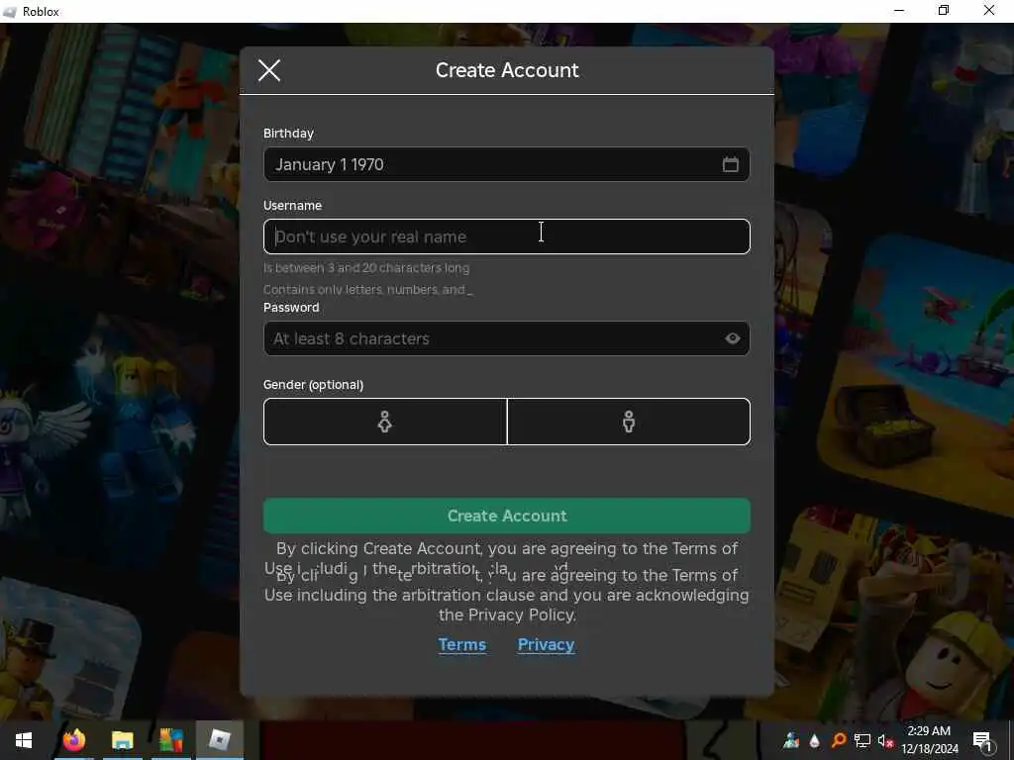Viewport: 1014px width, 760px height.
Task: Minimize the Roblox window
Action: (x=899, y=11)
